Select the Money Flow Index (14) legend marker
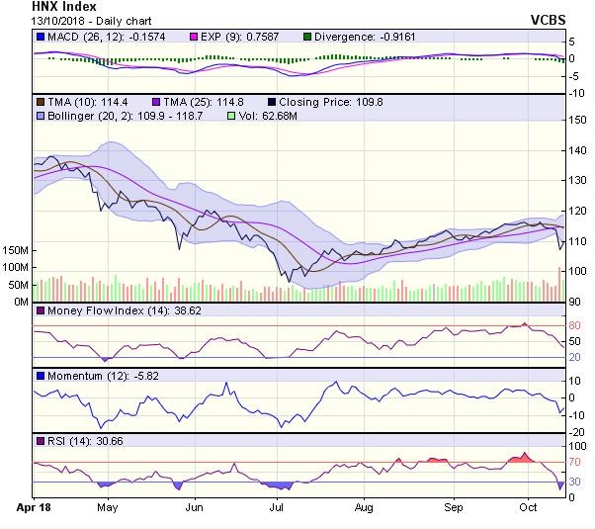Viewport: 595px width, 529px height. (x=40, y=310)
